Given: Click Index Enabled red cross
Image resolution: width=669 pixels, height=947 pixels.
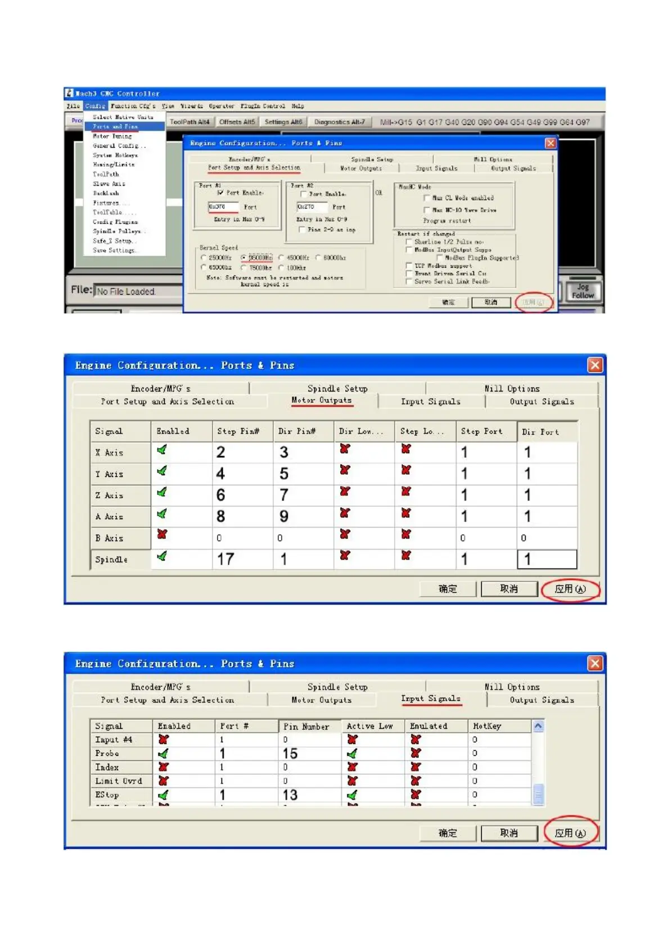Looking at the screenshot, I should click(x=164, y=767).
